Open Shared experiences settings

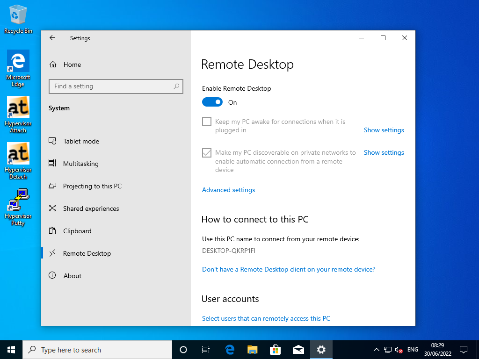(x=91, y=208)
